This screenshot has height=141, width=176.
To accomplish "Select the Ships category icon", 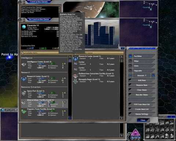I will pos(131,61).
